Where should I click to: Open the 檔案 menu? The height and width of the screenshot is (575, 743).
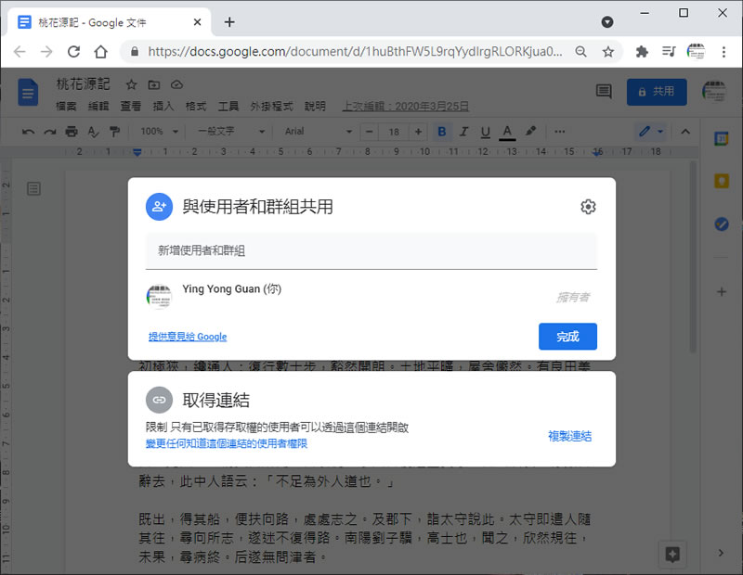click(66, 106)
